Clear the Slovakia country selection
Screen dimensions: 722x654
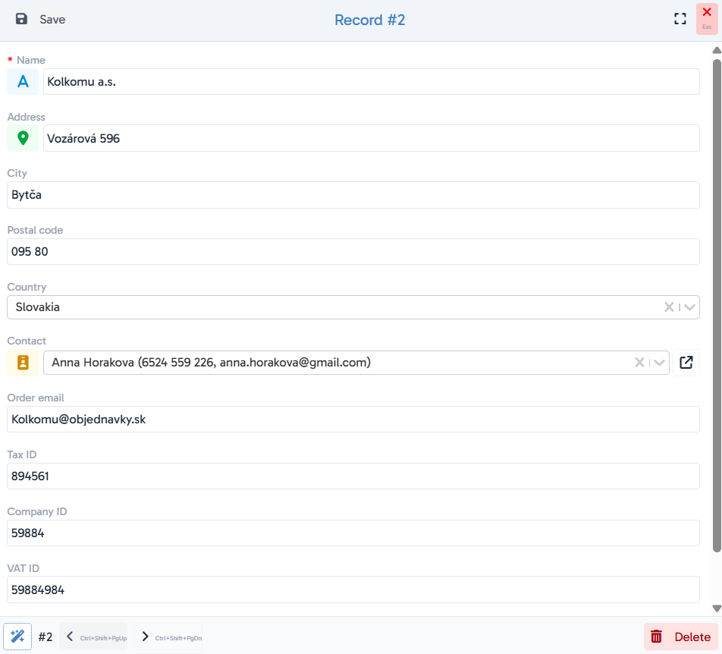[x=669, y=307]
